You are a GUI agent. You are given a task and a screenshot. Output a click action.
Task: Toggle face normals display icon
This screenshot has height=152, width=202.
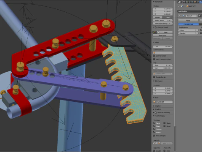159,143
